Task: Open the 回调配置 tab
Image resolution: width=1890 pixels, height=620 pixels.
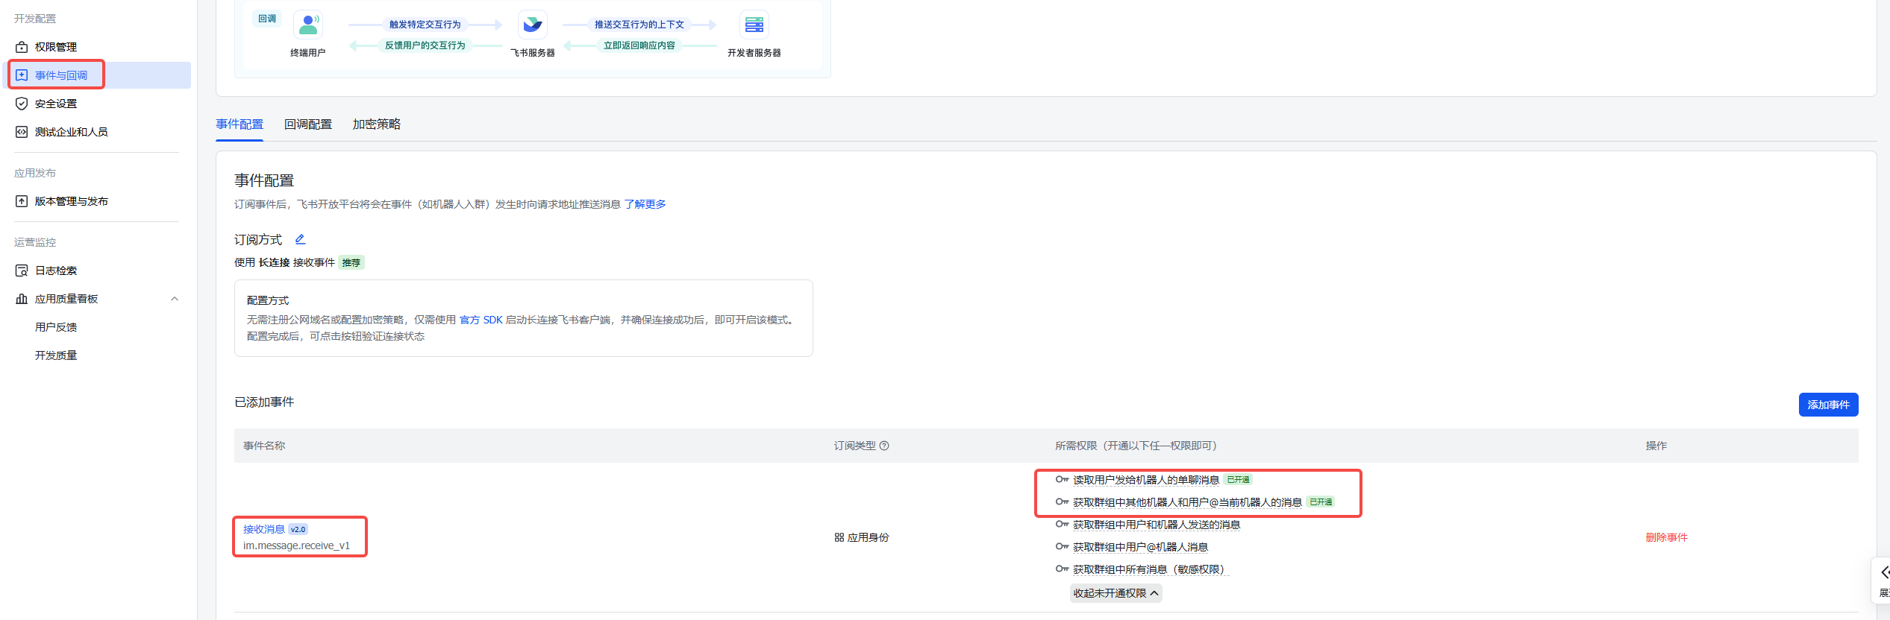Action: (308, 124)
